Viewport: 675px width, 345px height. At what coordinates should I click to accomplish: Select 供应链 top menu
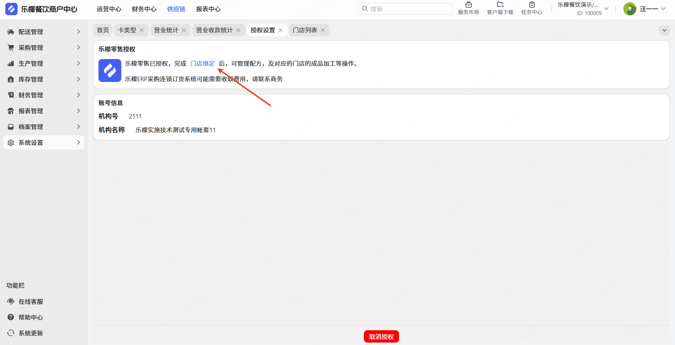[176, 9]
